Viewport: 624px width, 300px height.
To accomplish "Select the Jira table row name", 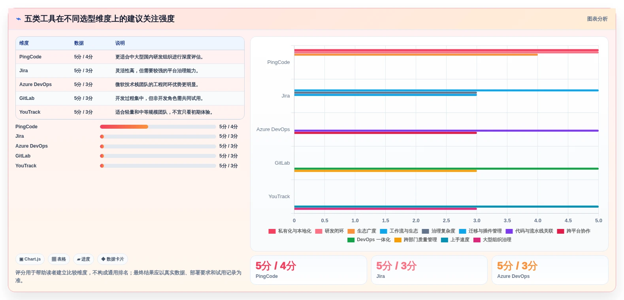I will point(24,71).
